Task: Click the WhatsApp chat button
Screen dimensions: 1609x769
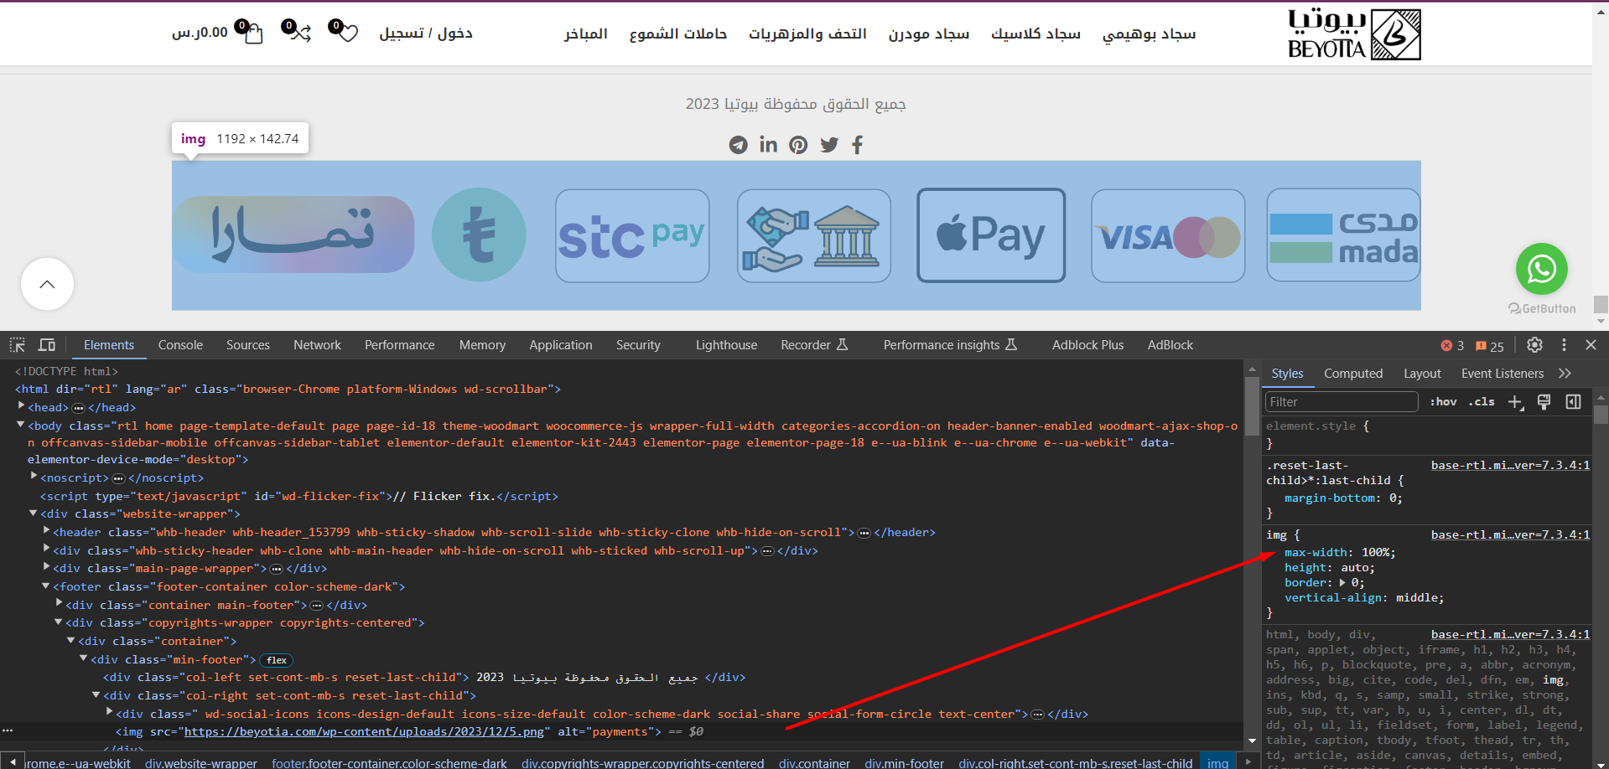Action: [1541, 269]
